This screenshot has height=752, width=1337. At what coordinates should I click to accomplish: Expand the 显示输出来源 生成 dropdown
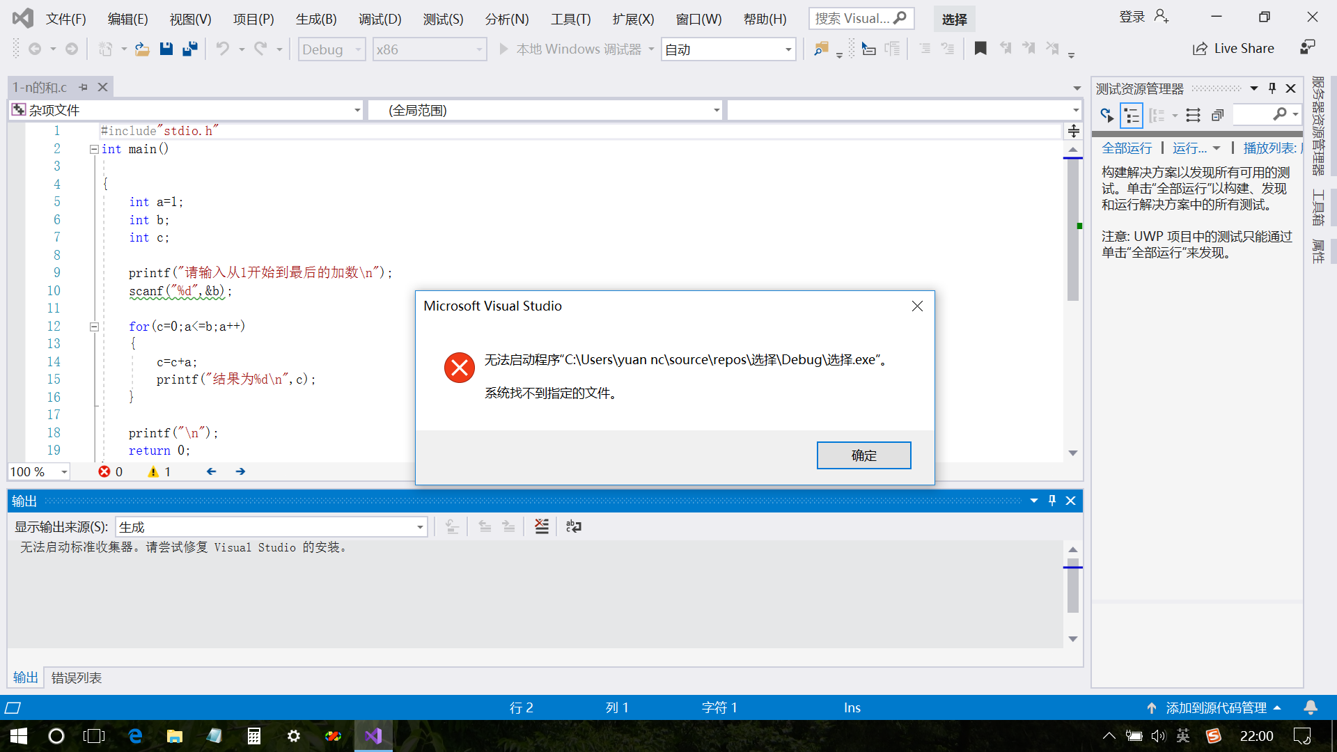click(420, 527)
